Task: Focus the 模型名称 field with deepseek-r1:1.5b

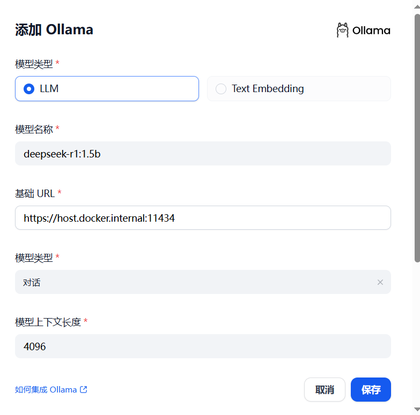Action: click(x=203, y=154)
